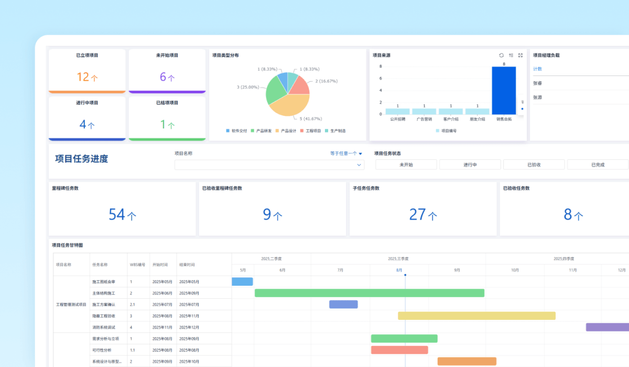Viewport: 629px width, 367px height.
Task: Click the WBS编号 column header
Action: (137, 265)
